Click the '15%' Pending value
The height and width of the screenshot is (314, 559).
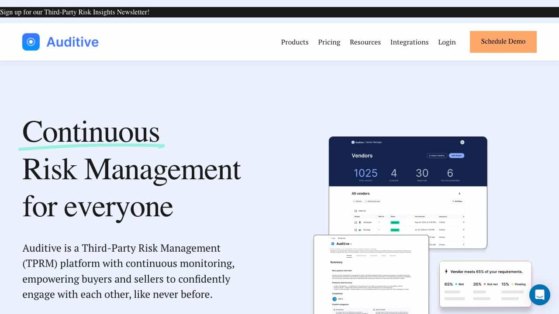505,284
